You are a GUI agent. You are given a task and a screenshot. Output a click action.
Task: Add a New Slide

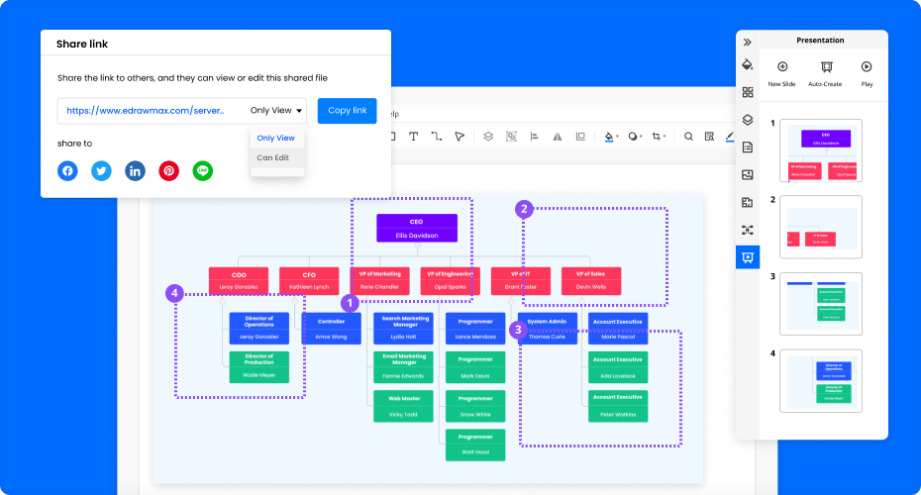[x=781, y=67]
